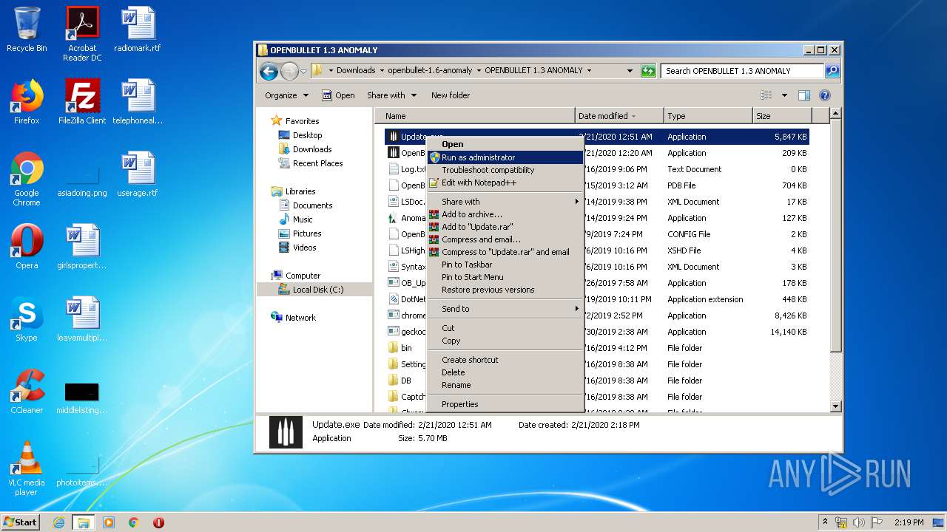Click the file list scroll down arrow
The image size is (947, 532).
(835, 406)
